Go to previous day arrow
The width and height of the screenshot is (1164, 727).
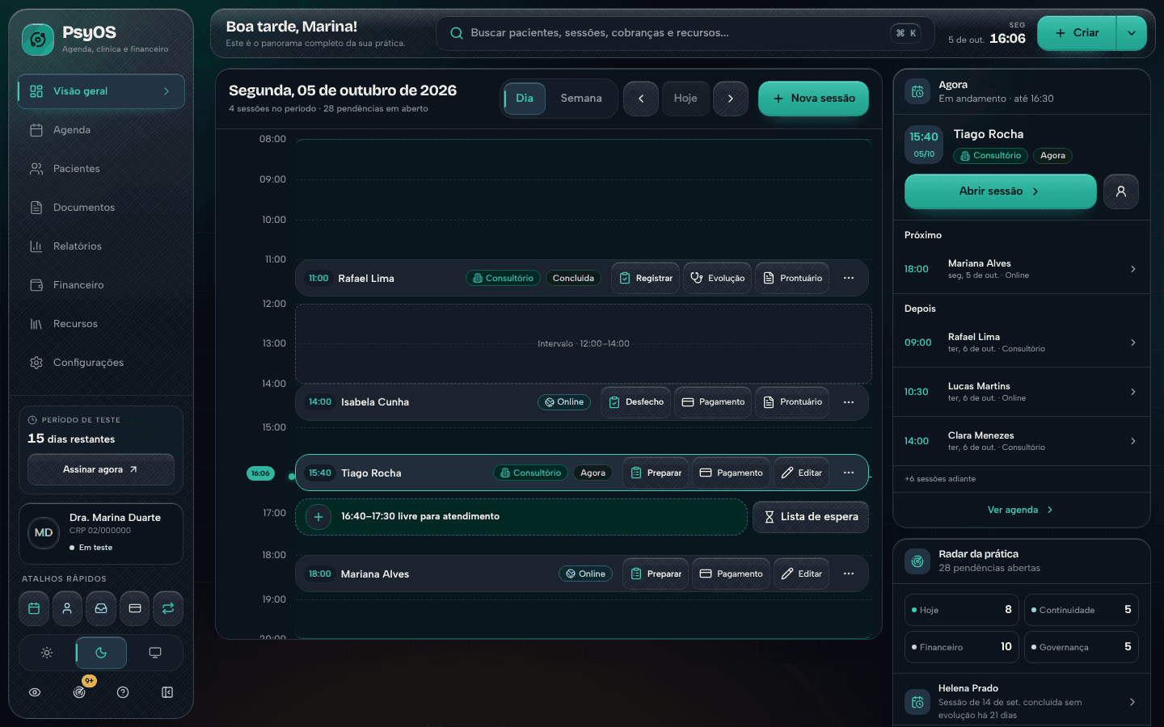pos(641,99)
